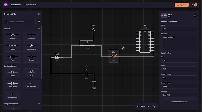Zoom in with the plus button
The image size is (202, 112).
[148, 107]
